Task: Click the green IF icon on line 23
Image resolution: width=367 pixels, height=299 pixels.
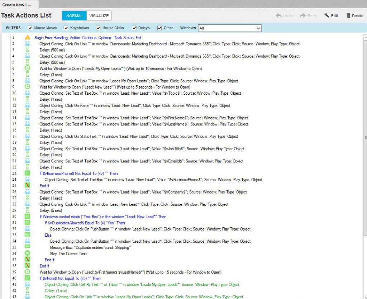Action: point(27,173)
